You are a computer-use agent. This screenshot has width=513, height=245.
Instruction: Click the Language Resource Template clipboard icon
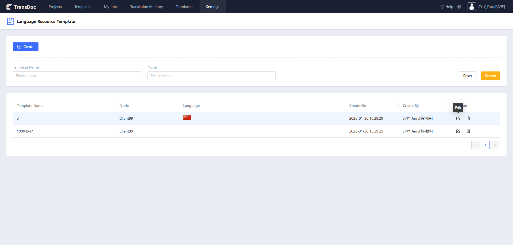(x=10, y=21)
